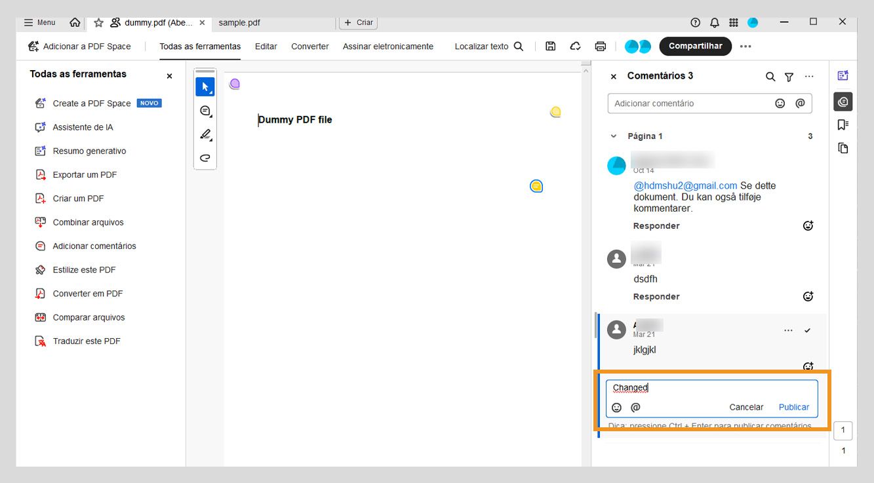Image resolution: width=874 pixels, height=483 pixels.
Task: Open Resumo generativo tool
Action: pyautogui.click(x=81, y=151)
